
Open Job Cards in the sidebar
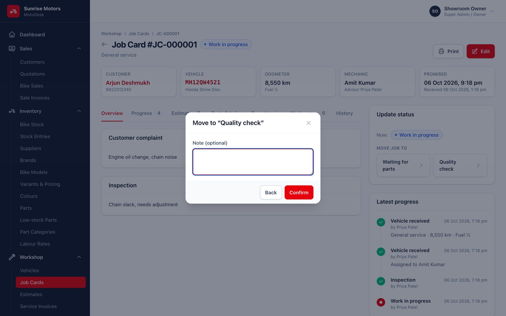(x=51, y=283)
